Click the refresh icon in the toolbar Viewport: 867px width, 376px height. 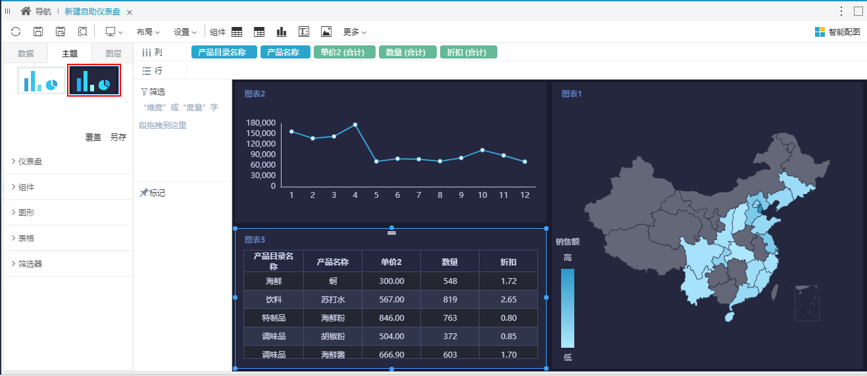[16, 32]
